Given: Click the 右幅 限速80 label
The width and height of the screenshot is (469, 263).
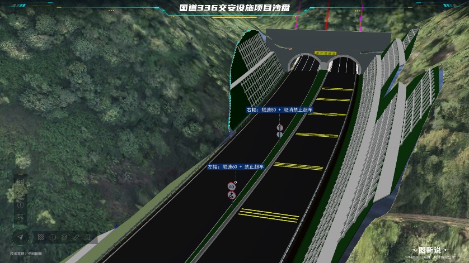Looking at the screenshot, I should click(x=280, y=110).
